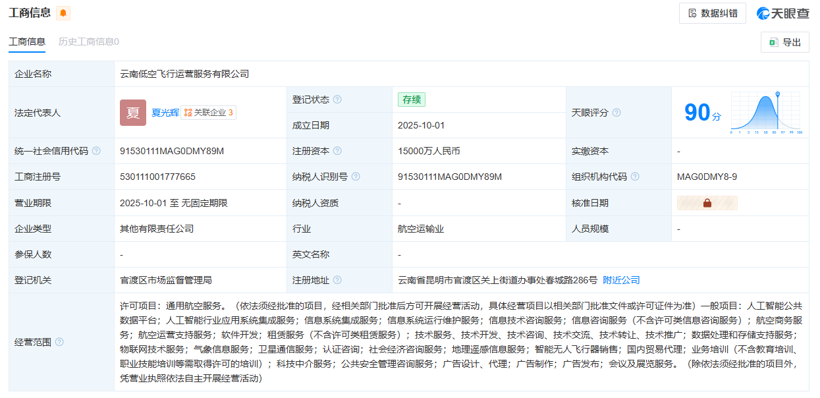Click help icon beside 统一社会信用代码
Screen dimensions: 820x398
coord(96,151)
